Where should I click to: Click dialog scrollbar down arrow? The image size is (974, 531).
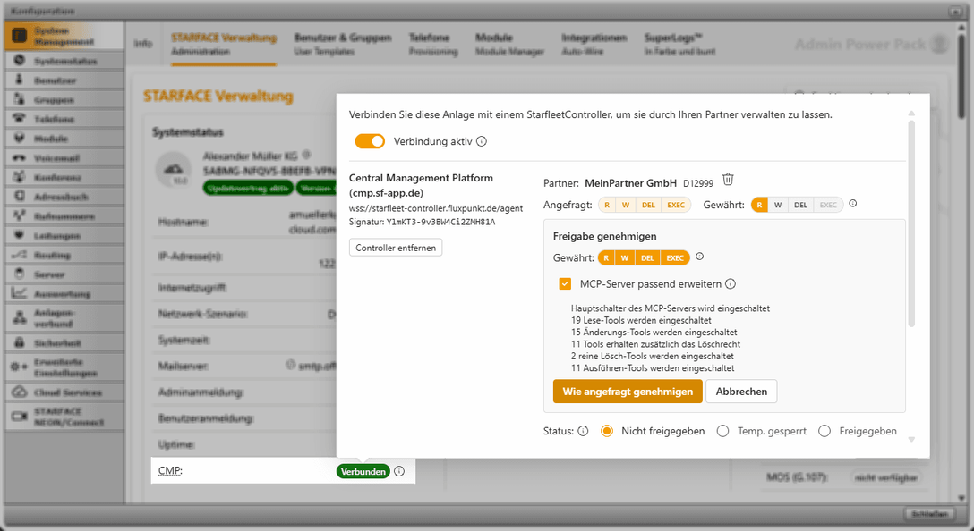911,439
